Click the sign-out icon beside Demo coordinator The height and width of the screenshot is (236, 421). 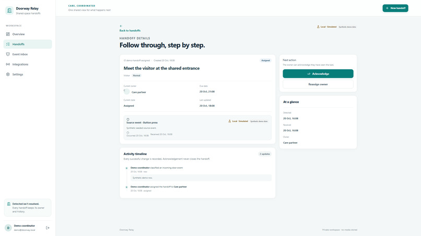pyautogui.click(x=48, y=228)
